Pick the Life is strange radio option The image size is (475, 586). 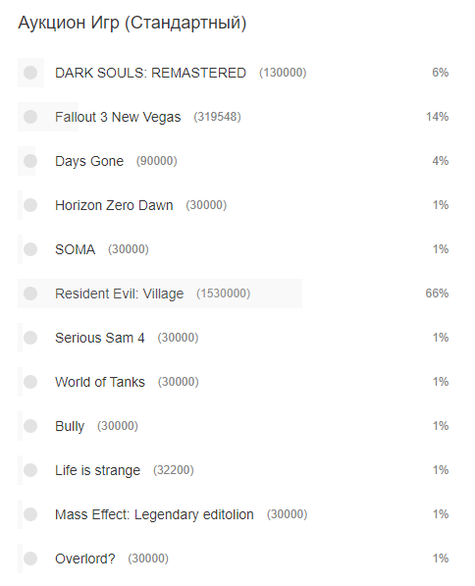click(x=30, y=470)
